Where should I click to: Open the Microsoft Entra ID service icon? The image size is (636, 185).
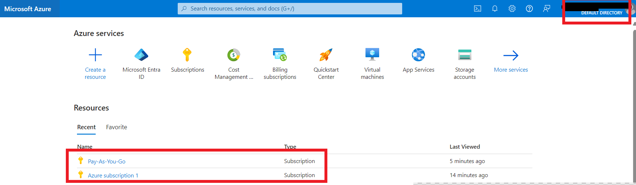(x=141, y=55)
